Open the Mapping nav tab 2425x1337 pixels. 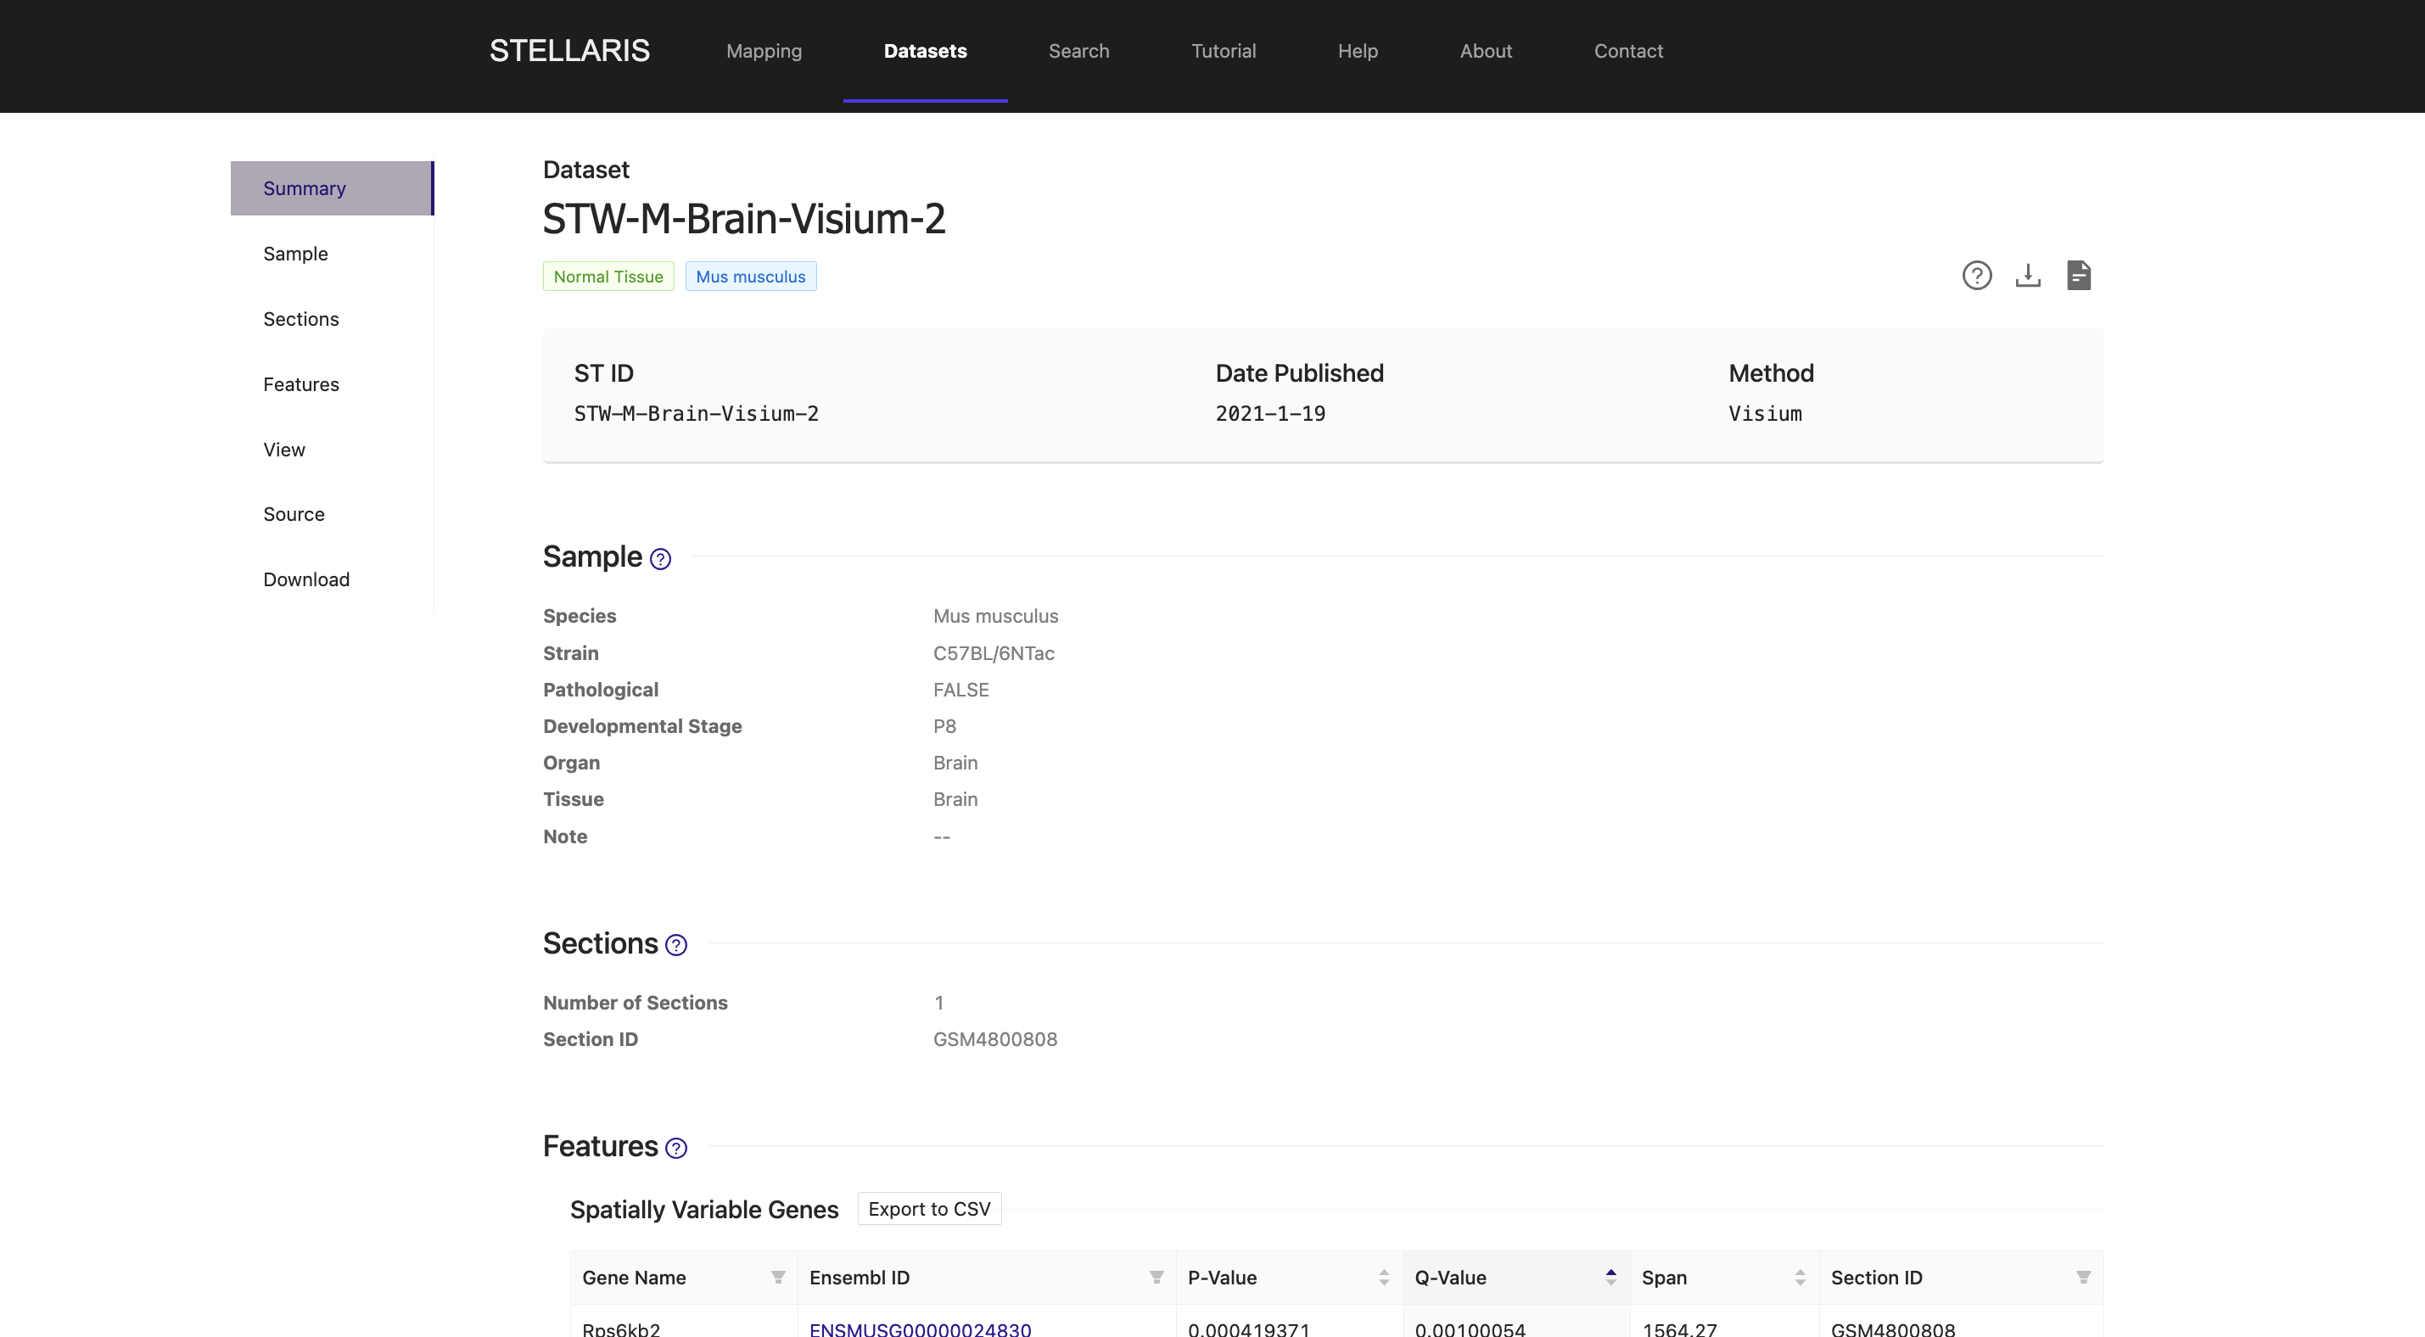[764, 51]
